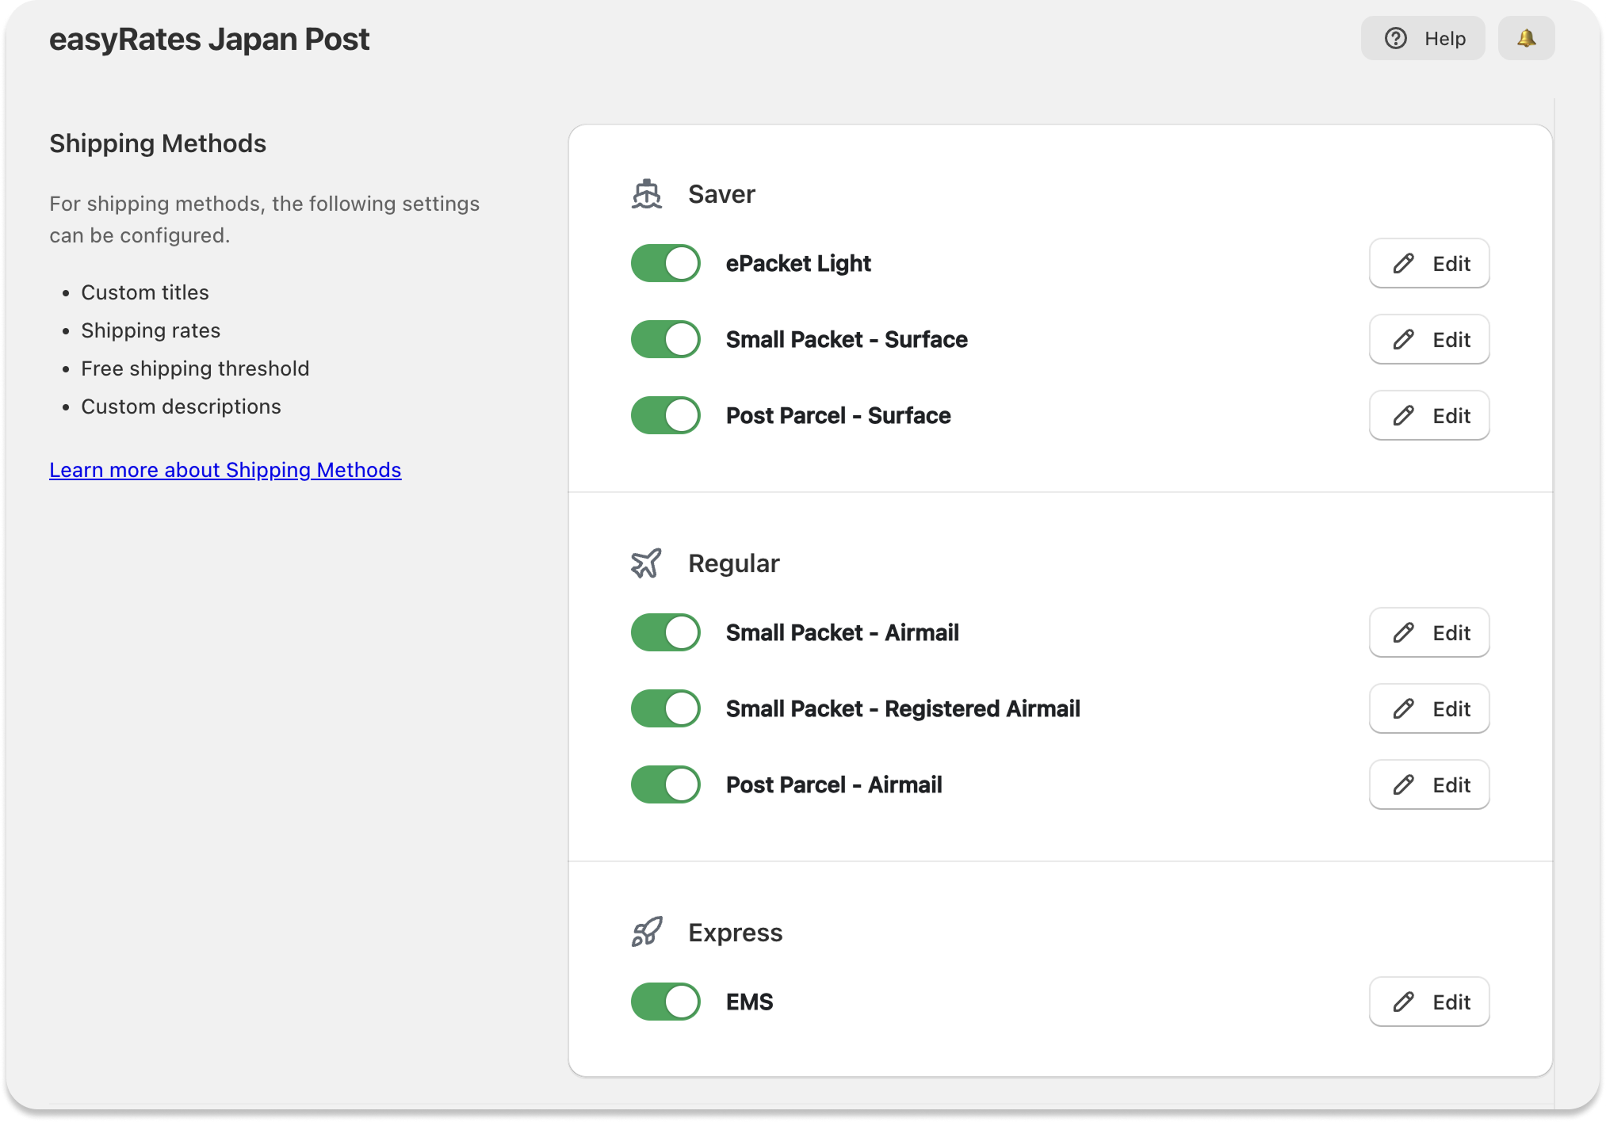
Task: Edit the Small Packet - Surface method
Action: tap(1429, 339)
